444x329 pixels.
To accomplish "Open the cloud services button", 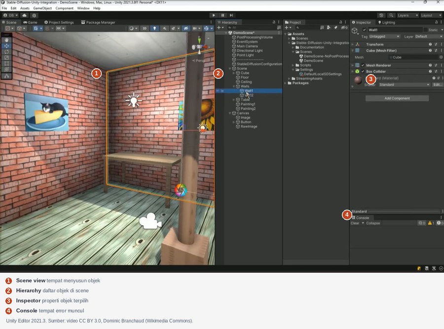I will [x=24, y=15].
